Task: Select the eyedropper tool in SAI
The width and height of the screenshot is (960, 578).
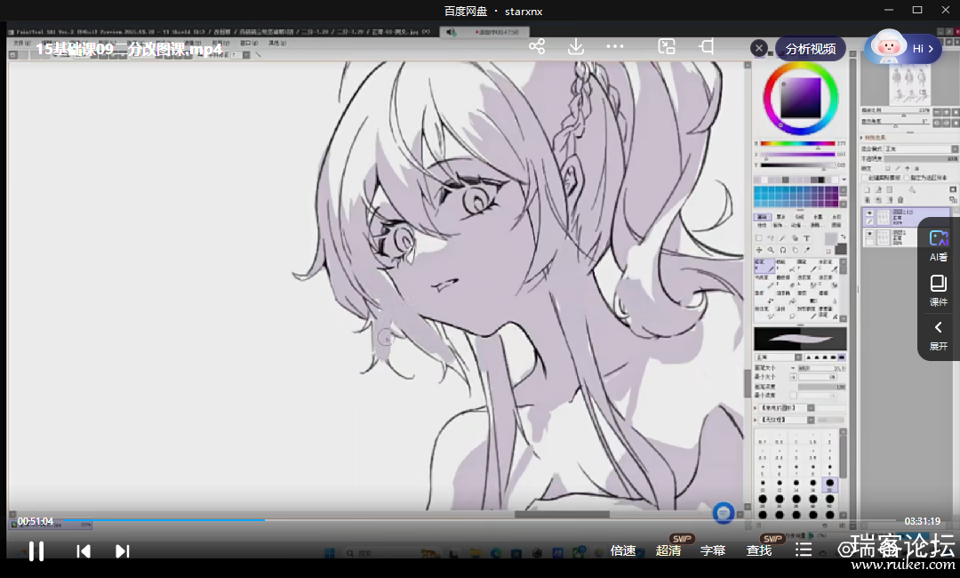Action: coord(807,250)
